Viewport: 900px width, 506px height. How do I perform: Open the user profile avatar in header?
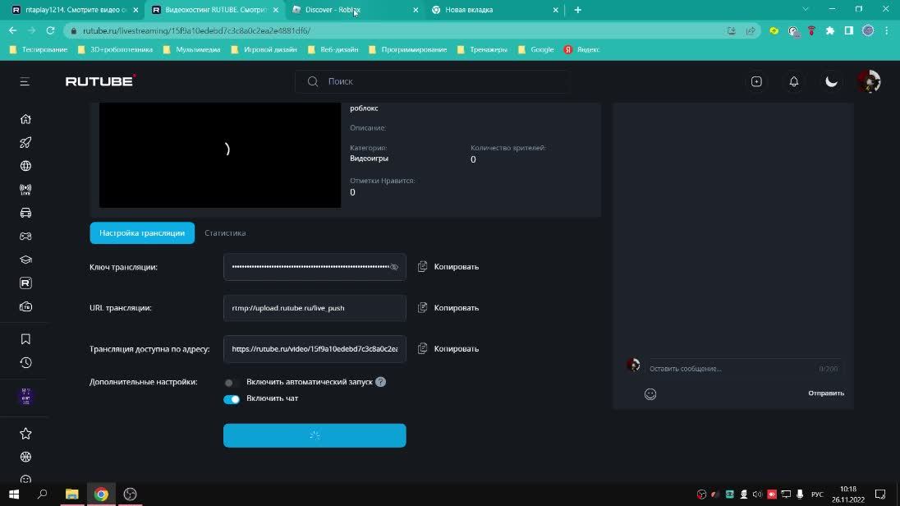coord(869,81)
